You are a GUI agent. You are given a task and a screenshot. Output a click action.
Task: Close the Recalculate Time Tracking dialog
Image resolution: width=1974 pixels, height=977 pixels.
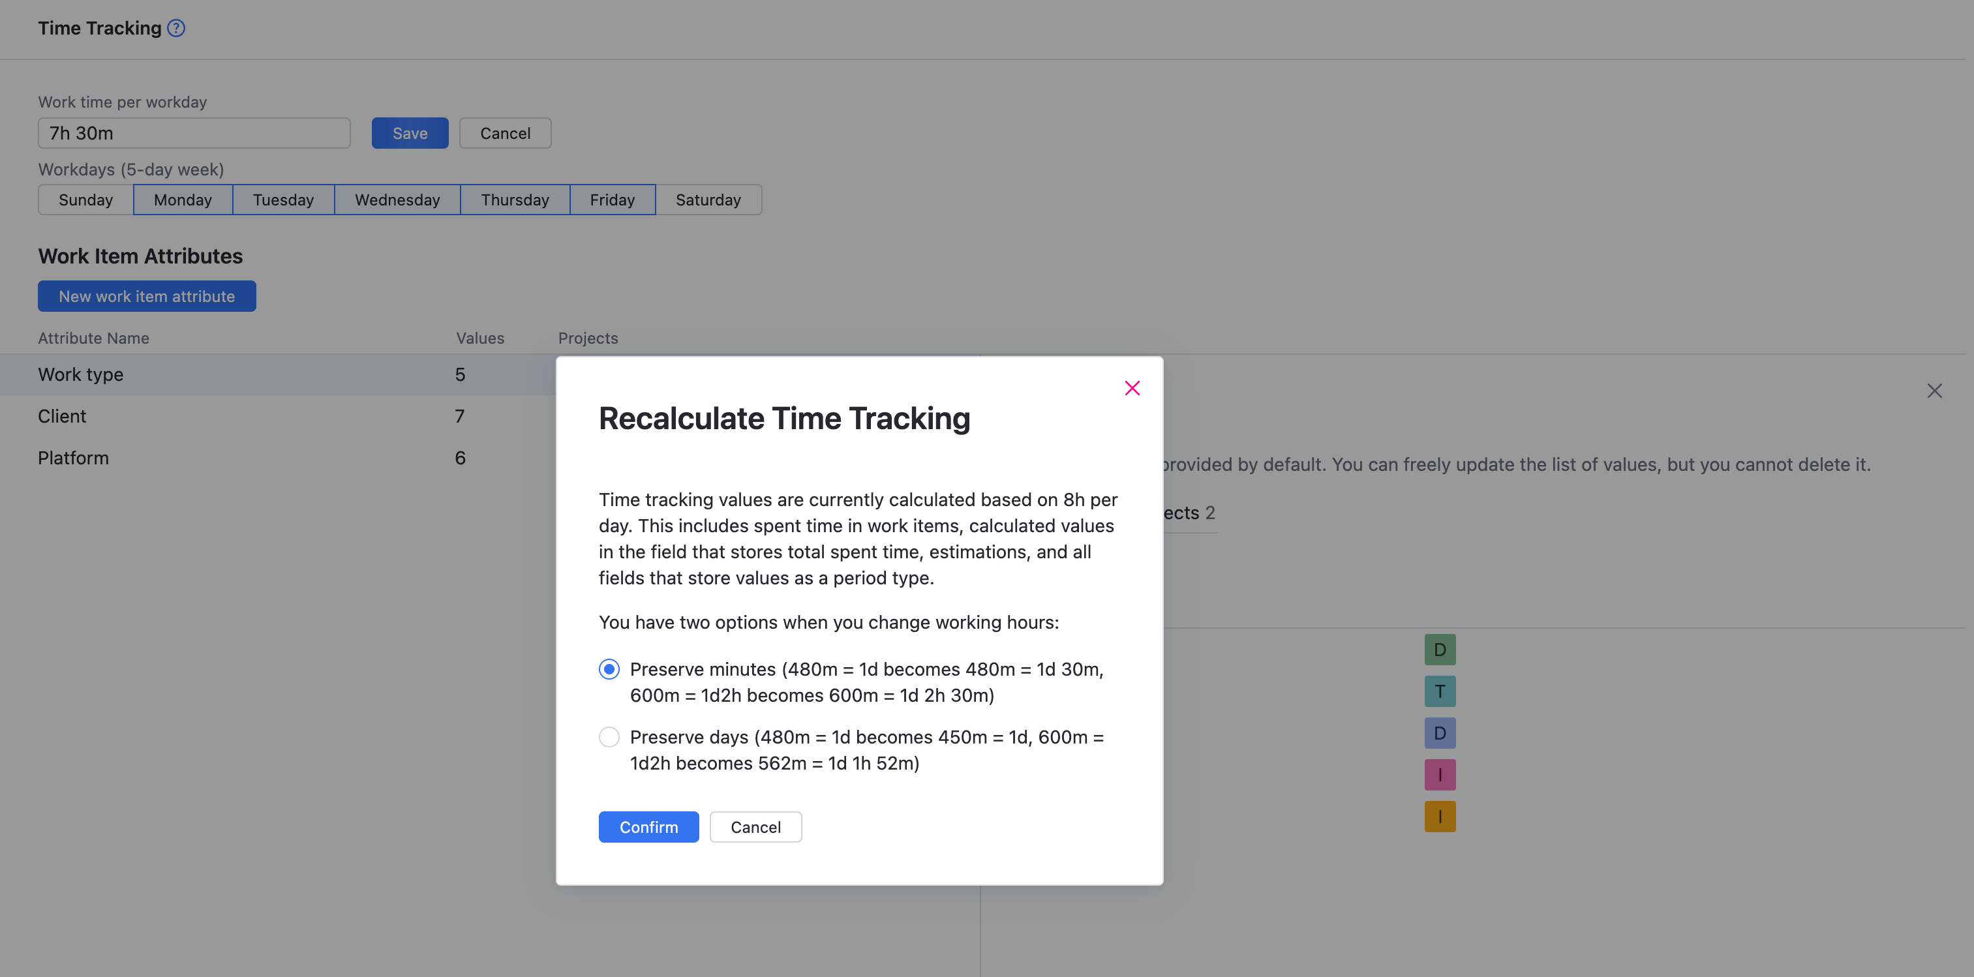pos(1132,388)
